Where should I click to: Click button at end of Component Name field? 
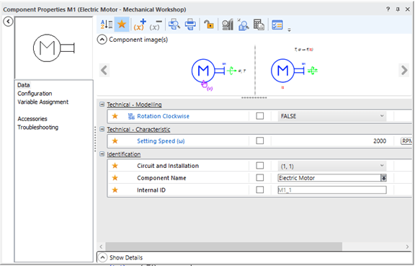(x=383, y=178)
